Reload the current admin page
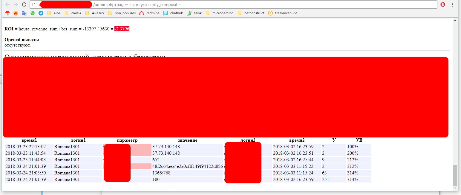Screen dimensions: 461x195 tap(24, 4)
